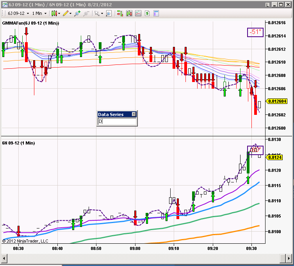Select the pencil drawing tools icon
This screenshot has width=294, height=266.
tap(66, 13)
